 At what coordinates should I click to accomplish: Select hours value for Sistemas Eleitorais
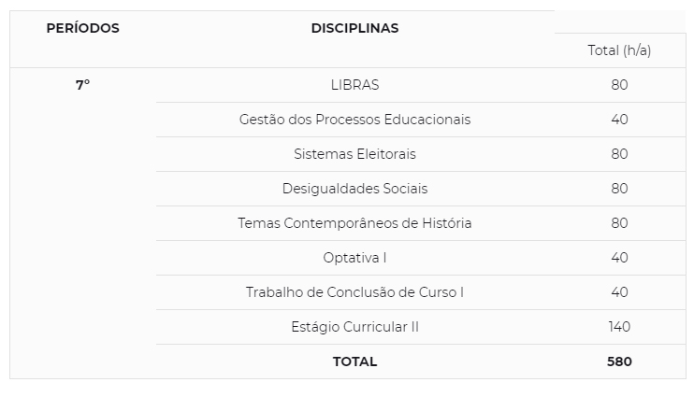(x=619, y=154)
